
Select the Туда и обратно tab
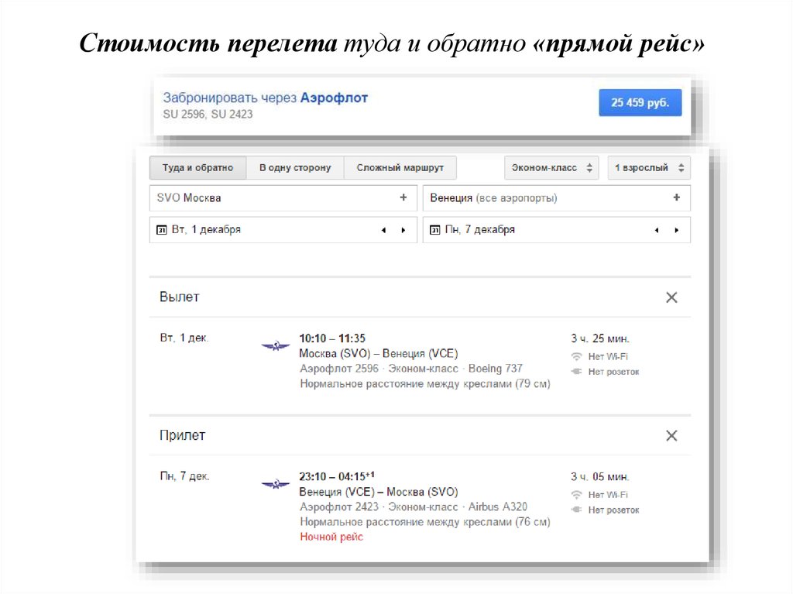tap(197, 168)
